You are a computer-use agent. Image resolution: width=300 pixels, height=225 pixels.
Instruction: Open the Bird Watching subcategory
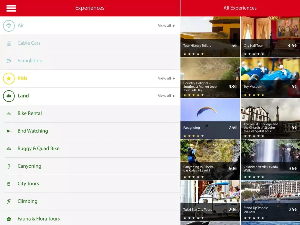[90, 131]
